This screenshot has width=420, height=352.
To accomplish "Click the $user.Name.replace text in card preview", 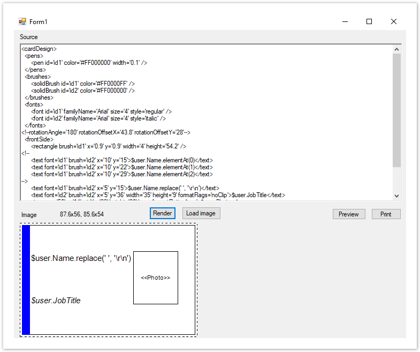I will pos(81,258).
